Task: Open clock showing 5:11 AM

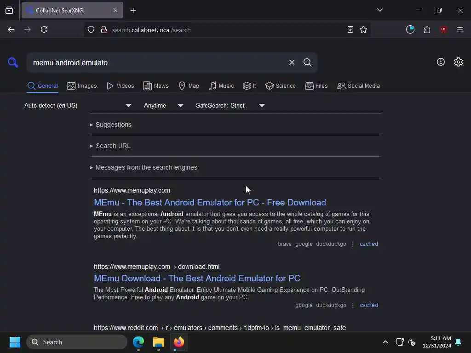Action: 437,342
